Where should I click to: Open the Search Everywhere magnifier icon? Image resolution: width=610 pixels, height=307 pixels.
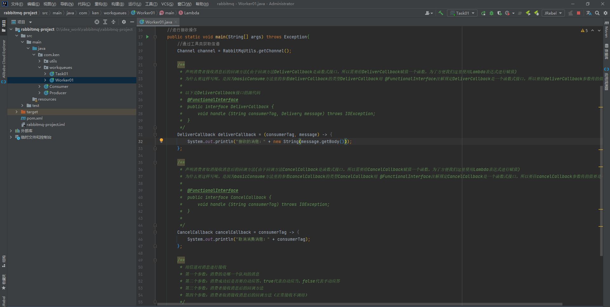tap(597, 13)
